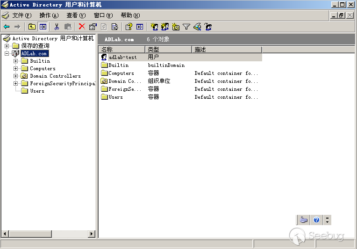Select ADLab.com domain in the tree
This screenshot has height=249, width=357.
pos(35,53)
